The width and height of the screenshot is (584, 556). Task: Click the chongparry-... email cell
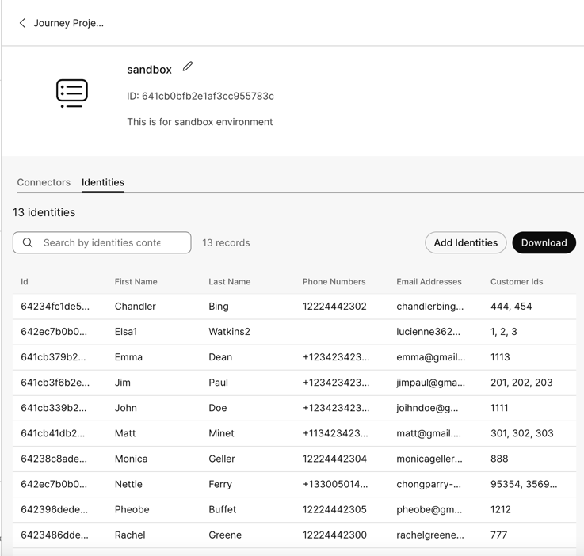[429, 484]
